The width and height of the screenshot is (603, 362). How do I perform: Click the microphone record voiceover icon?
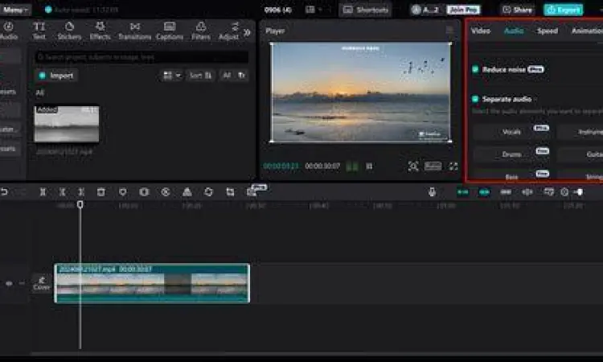[432, 192]
